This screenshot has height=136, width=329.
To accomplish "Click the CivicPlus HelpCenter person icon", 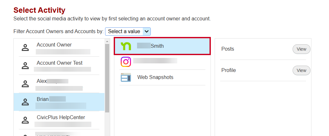I will coord(25,120).
